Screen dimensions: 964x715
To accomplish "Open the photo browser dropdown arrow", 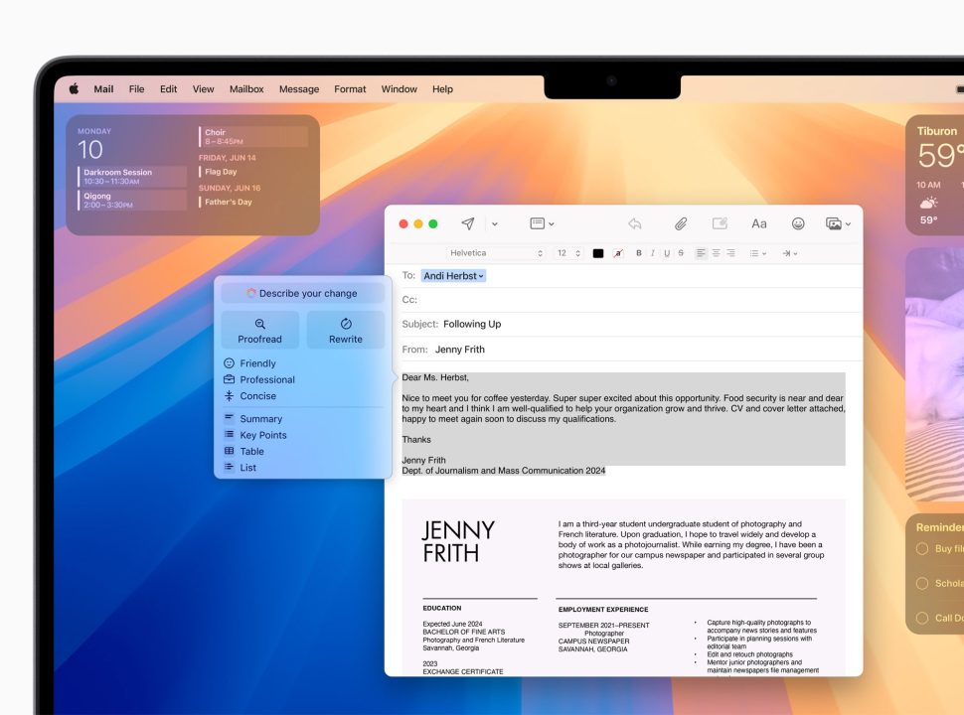I will coord(848,224).
